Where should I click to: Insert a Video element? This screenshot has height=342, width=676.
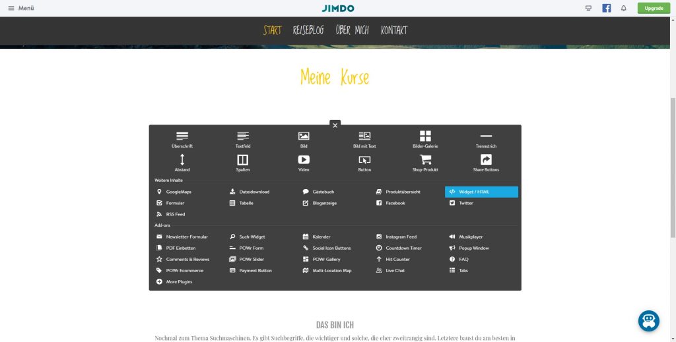tap(304, 163)
